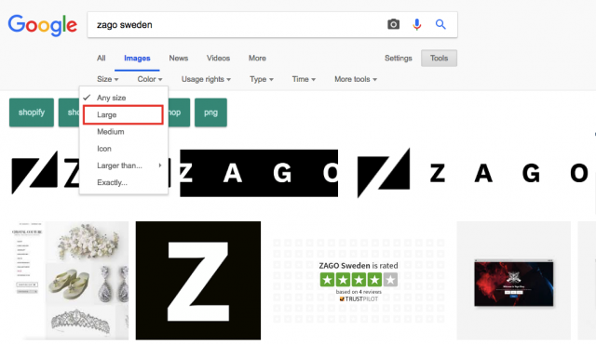Choose Large from the size menu
Image resolution: width=596 pixels, height=344 pixels.
click(124, 115)
